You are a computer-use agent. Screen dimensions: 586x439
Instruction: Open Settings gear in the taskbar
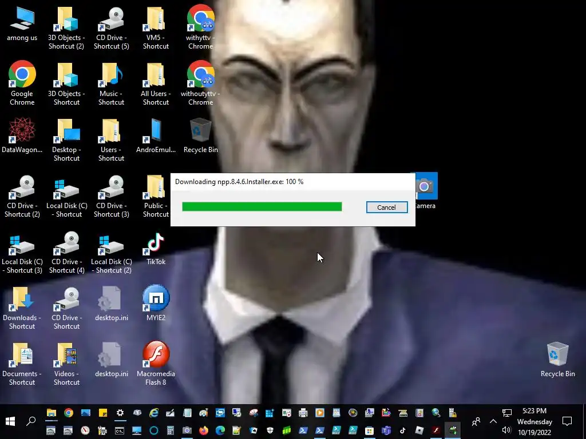tap(120, 413)
